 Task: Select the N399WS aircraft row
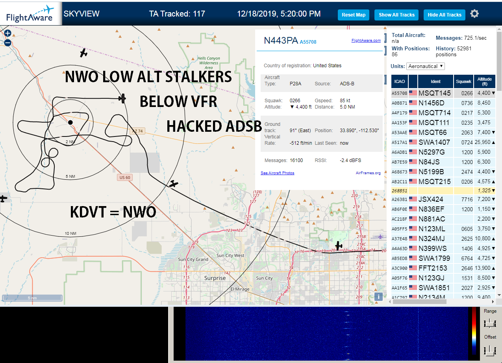coord(443,249)
